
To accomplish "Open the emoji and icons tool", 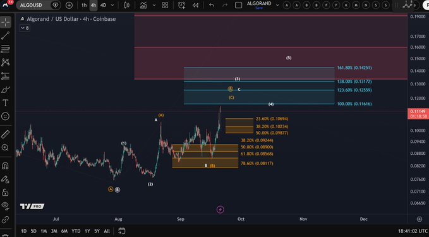I will pos(6,116).
